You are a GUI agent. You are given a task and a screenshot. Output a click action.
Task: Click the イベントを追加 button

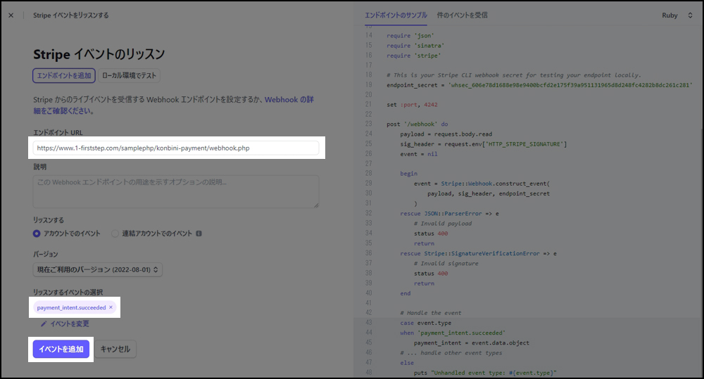coord(61,349)
